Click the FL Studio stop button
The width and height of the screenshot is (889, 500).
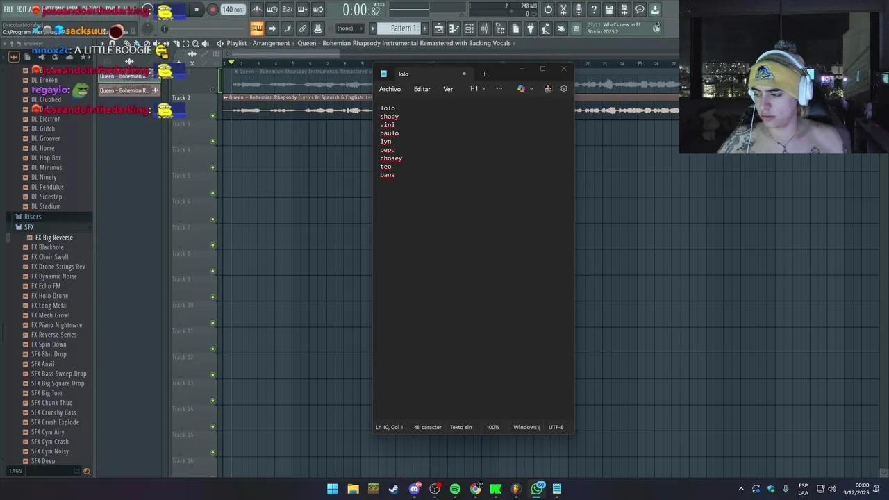coord(197,10)
